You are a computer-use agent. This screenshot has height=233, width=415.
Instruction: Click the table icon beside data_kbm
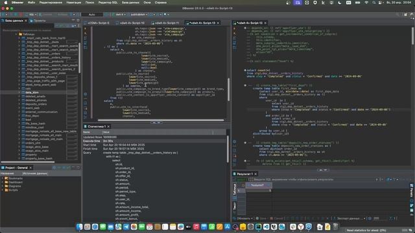tap(23, 93)
